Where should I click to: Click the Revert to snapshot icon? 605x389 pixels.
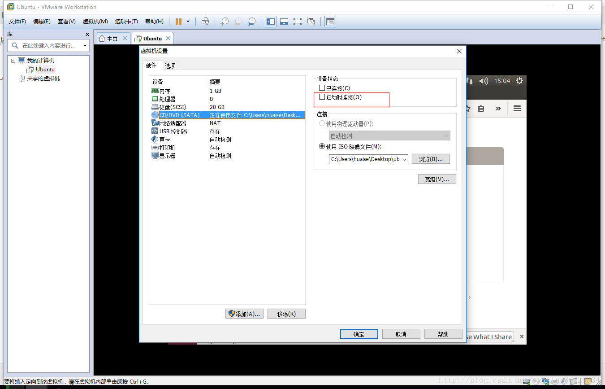tap(238, 22)
